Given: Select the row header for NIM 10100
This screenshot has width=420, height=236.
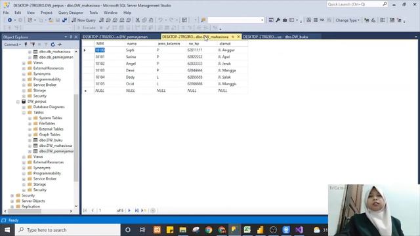Looking at the screenshot, I should tap(88, 50).
